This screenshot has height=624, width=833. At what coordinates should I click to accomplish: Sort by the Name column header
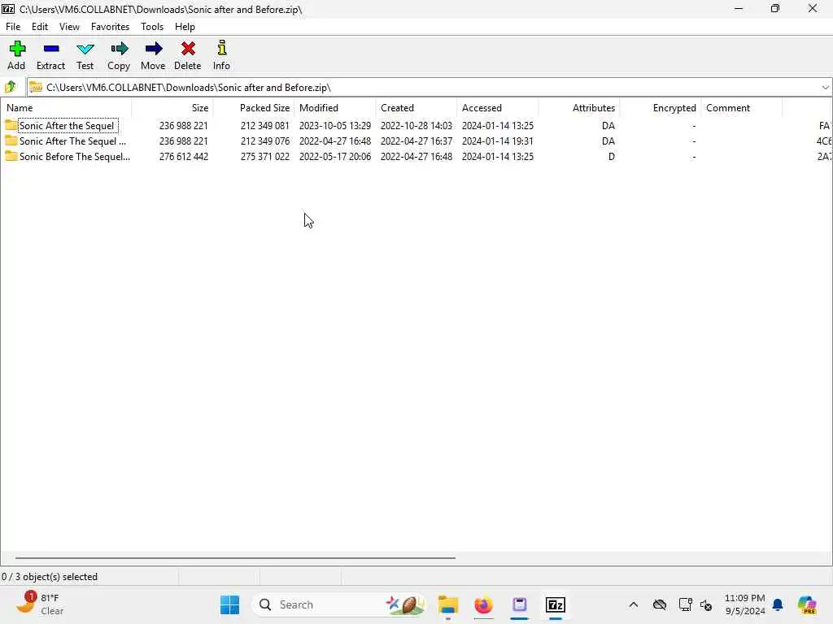67,108
